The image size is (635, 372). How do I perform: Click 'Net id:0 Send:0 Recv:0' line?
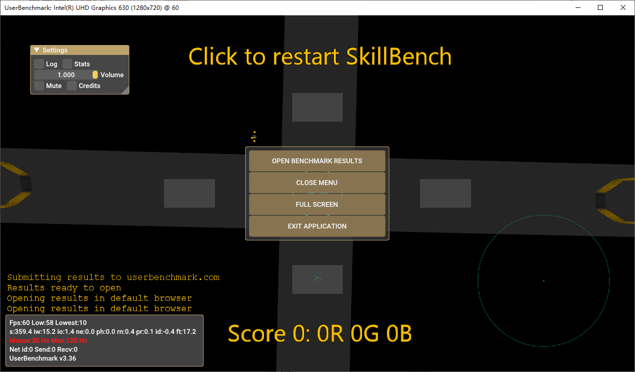44,349
